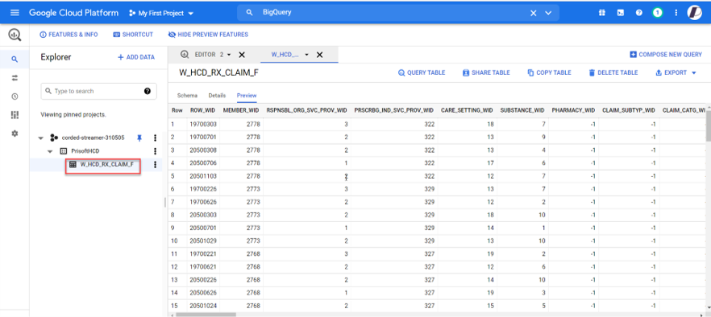Screen dimensions: 711x317
Task: Click the PRSCRBG_IND_SVC_PROV_WID column header
Action: (x=393, y=110)
